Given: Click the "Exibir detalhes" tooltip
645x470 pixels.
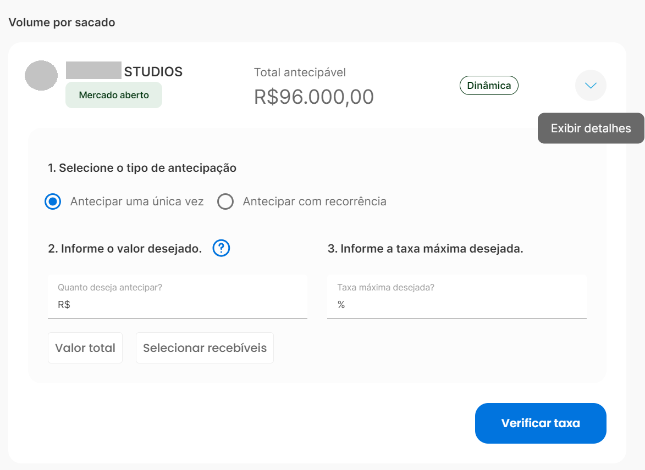Looking at the screenshot, I should coord(591,128).
